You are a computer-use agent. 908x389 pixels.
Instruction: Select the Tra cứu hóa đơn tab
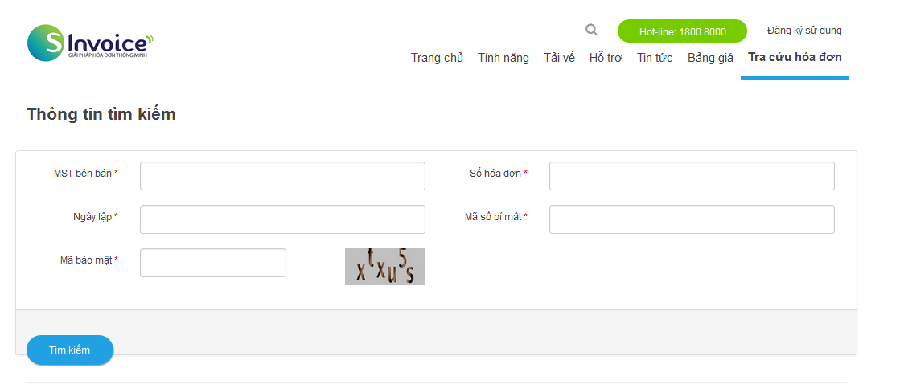coord(795,57)
